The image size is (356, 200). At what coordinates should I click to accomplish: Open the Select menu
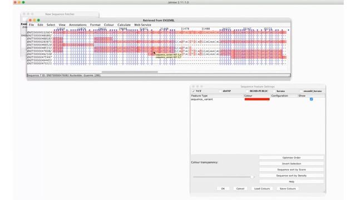click(51, 24)
